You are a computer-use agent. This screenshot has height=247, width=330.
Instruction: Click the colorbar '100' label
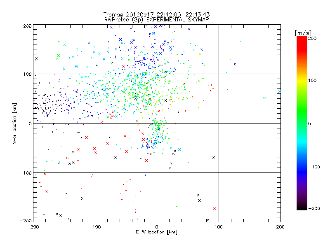(x=312, y=80)
